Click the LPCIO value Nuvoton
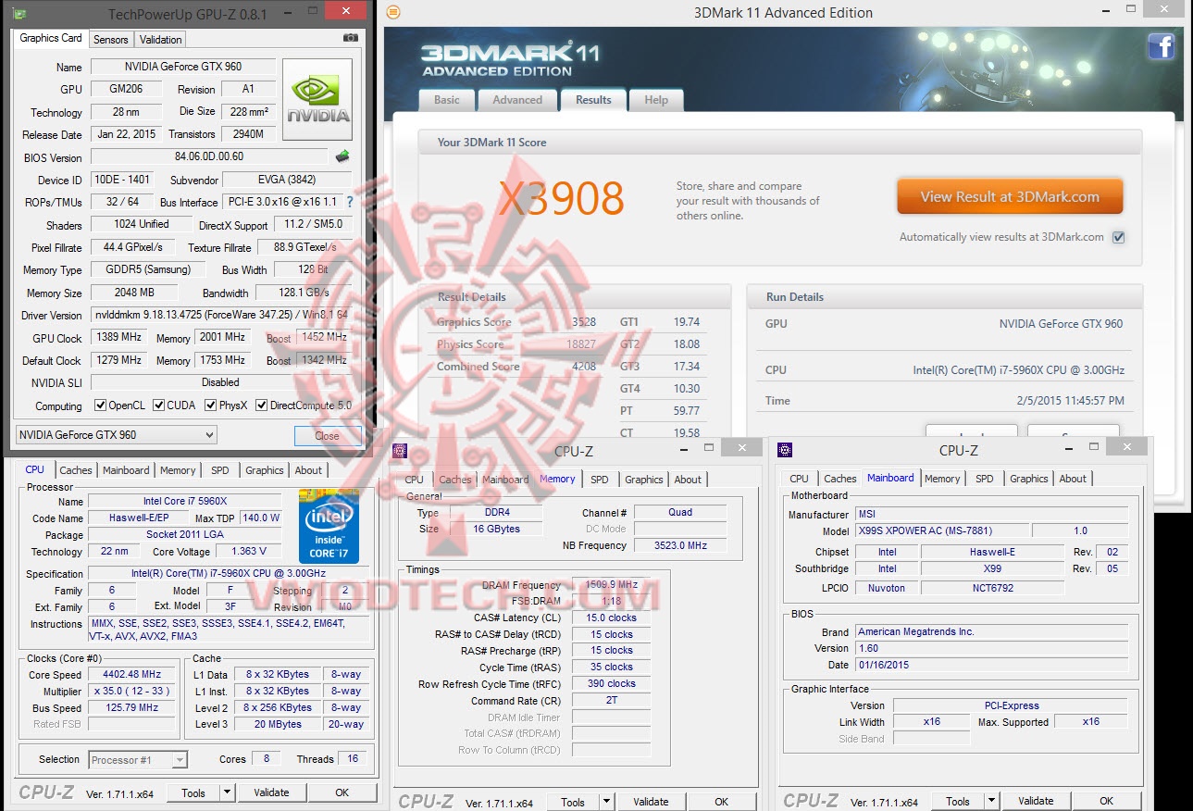Viewport: 1193px width, 811px height. point(887,587)
